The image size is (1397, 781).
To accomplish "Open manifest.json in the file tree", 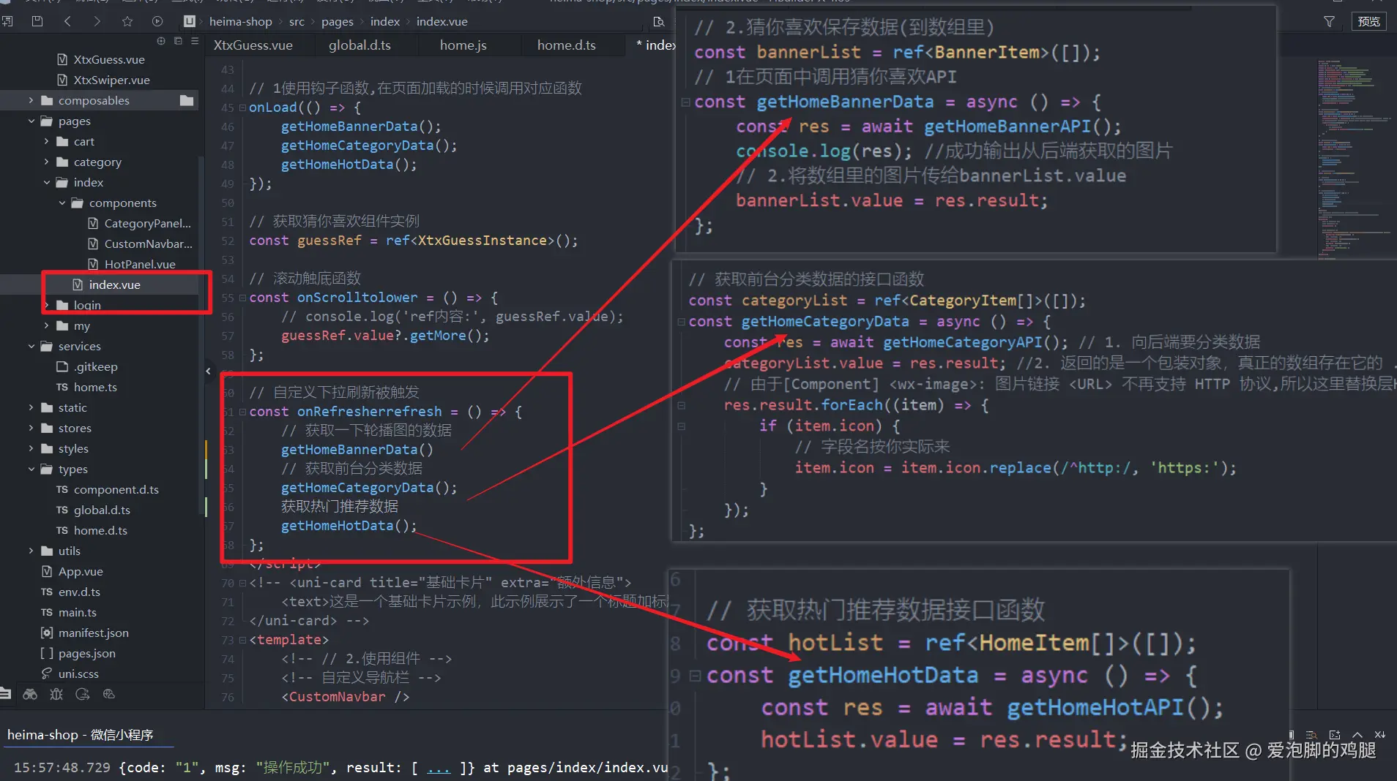I will tap(93, 633).
